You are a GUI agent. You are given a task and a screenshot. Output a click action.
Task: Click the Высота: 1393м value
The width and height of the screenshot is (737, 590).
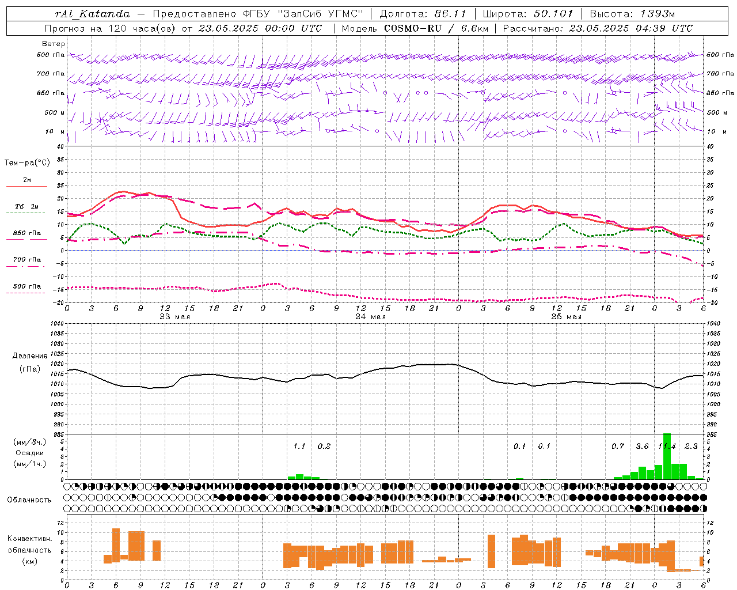pos(632,14)
